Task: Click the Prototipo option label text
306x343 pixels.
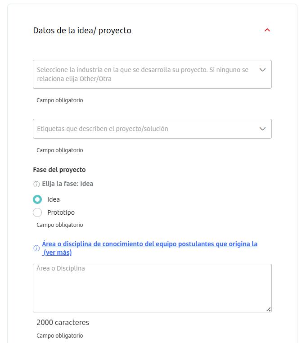Action: [61, 212]
